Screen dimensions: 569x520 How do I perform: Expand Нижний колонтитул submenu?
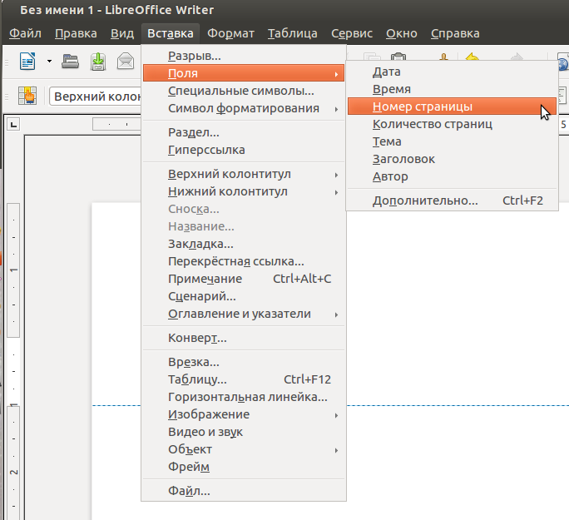[x=244, y=191]
